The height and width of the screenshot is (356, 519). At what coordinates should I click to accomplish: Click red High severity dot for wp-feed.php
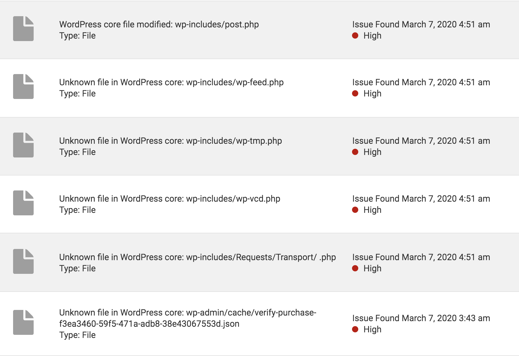355,93
